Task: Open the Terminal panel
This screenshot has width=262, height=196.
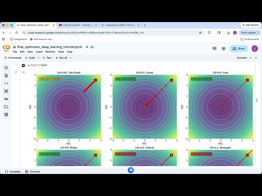Action: (x=32, y=171)
